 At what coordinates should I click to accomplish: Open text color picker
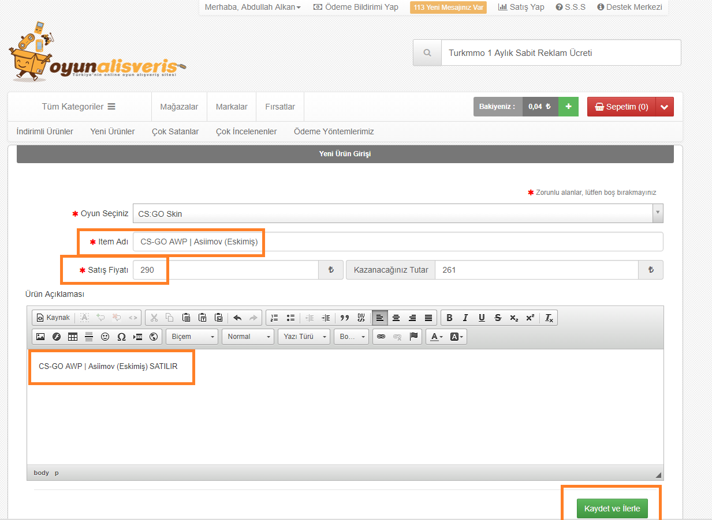click(x=437, y=336)
